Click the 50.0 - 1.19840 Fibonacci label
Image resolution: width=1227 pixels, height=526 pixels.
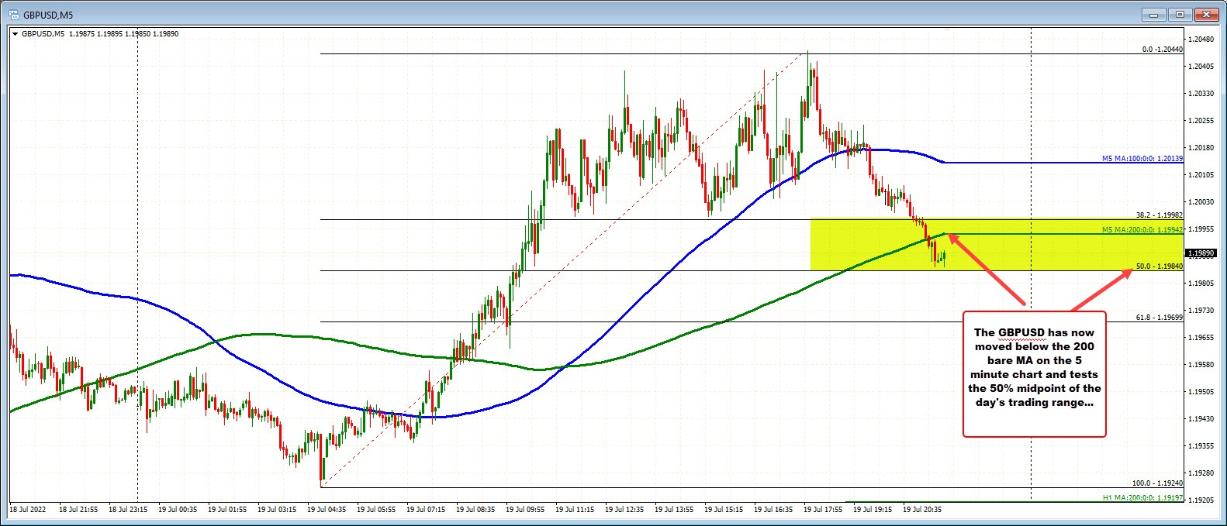(x=1159, y=266)
